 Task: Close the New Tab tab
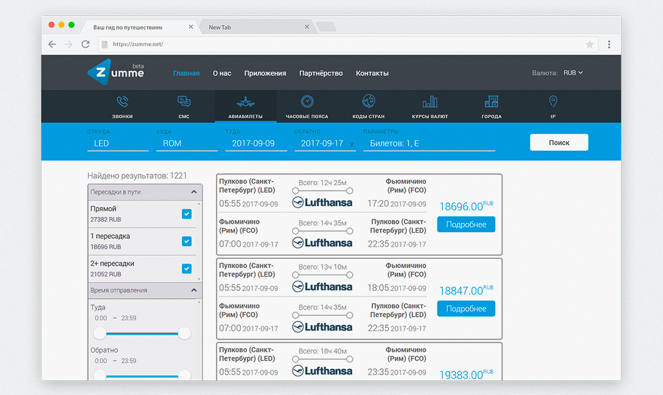coord(307,27)
